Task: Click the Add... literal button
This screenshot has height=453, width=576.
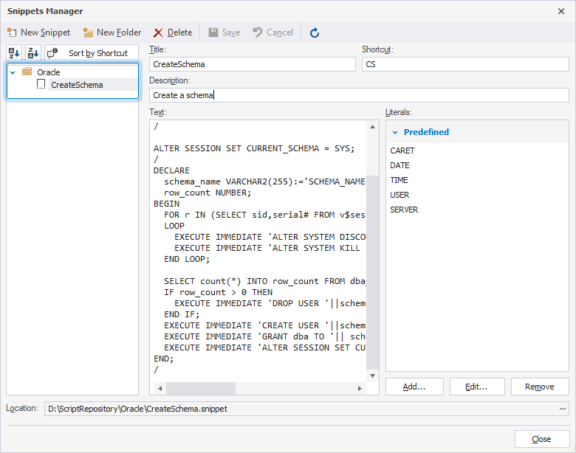Action: [x=414, y=387]
